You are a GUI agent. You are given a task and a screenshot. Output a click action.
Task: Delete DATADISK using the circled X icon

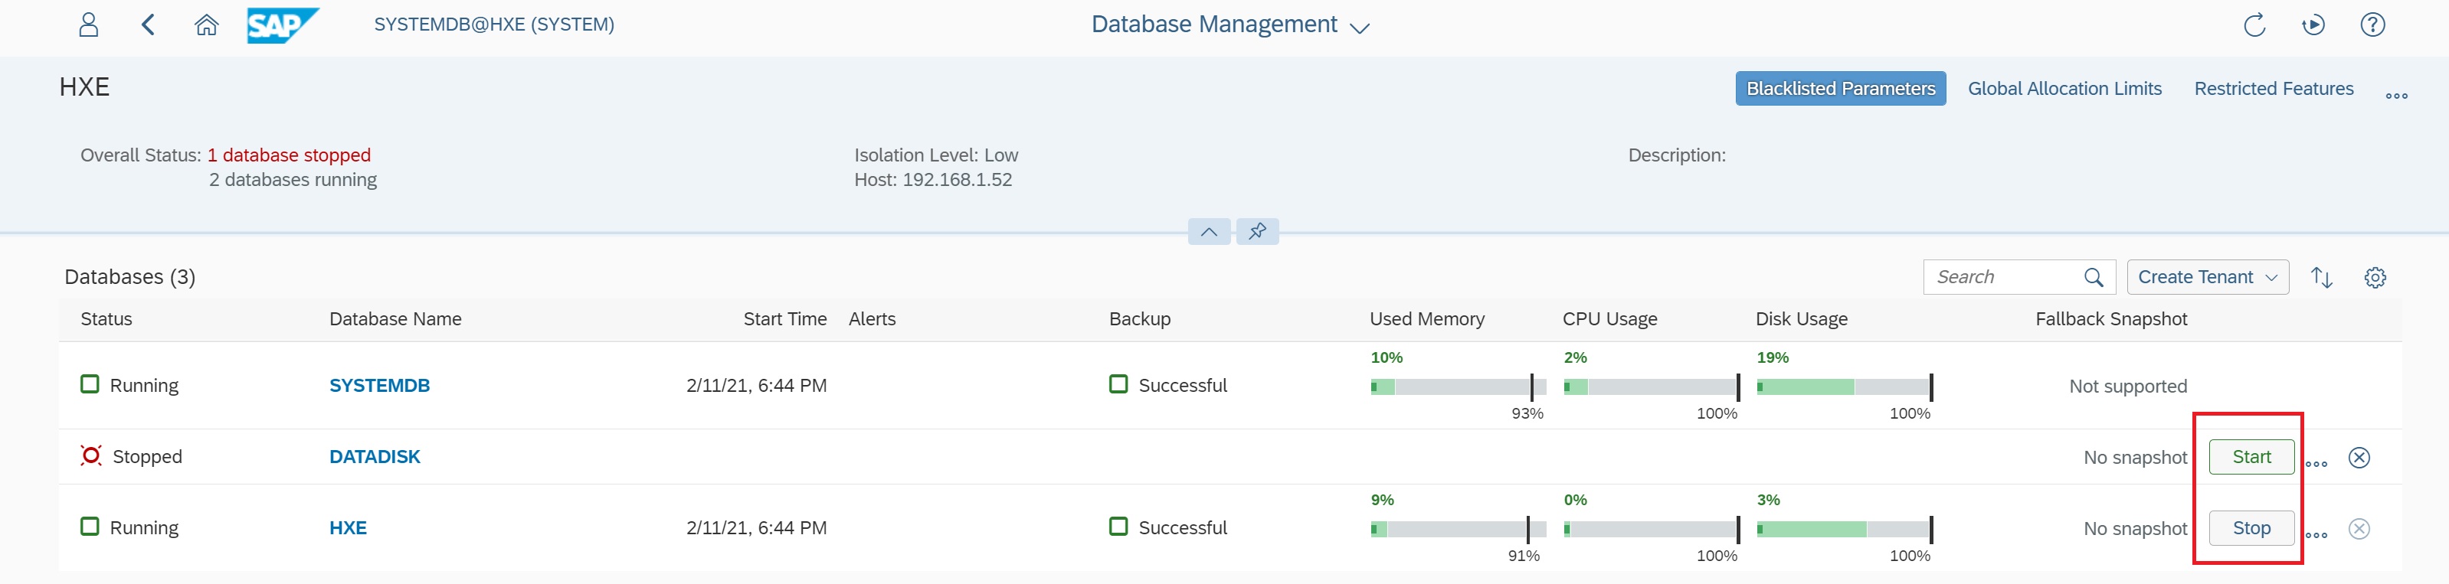[2359, 458]
